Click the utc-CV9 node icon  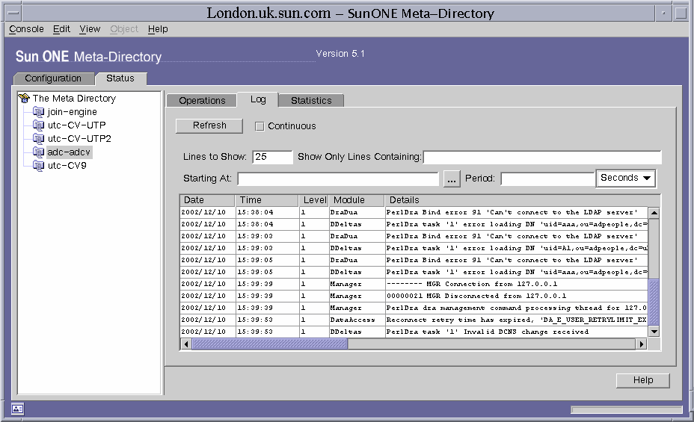pyautogui.click(x=38, y=165)
